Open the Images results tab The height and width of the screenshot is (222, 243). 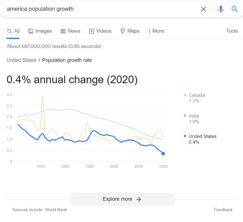tap(40, 31)
